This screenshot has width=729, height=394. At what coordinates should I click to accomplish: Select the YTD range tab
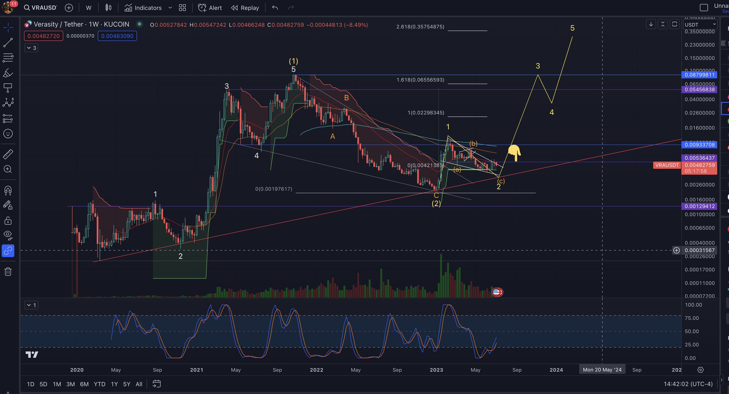pos(99,384)
